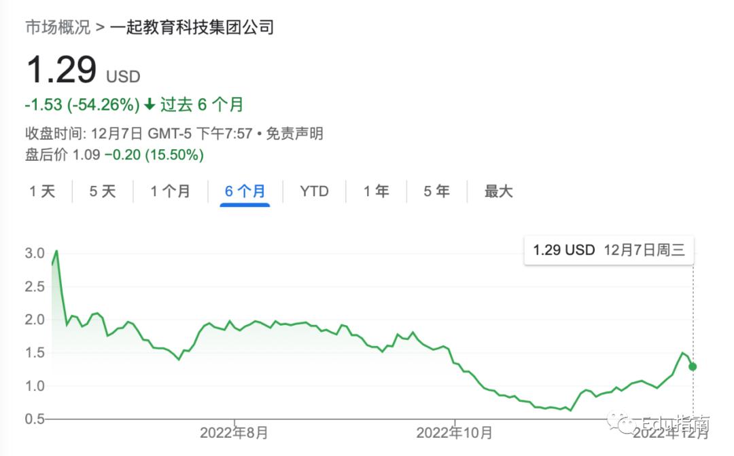This screenshot has width=734, height=456.
Task: Click the chart peak near 3.0
Action: coord(56,251)
